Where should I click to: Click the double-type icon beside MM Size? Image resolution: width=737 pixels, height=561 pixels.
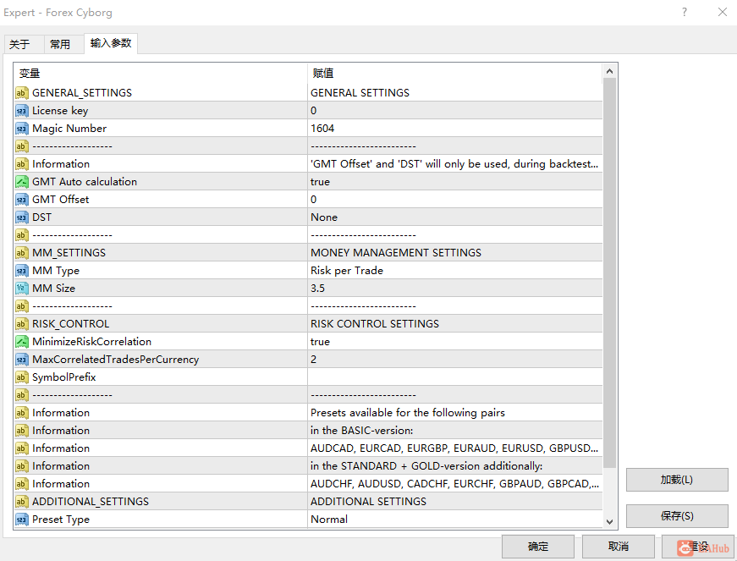pyautogui.click(x=22, y=288)
